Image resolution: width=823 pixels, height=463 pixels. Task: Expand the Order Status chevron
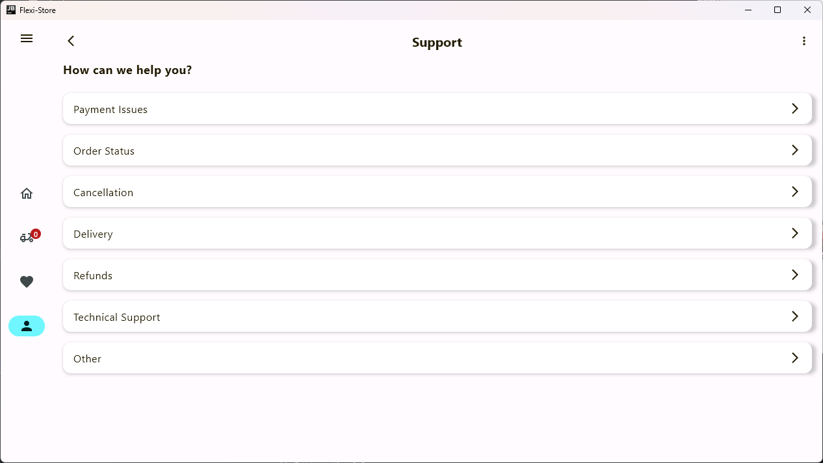794,150
